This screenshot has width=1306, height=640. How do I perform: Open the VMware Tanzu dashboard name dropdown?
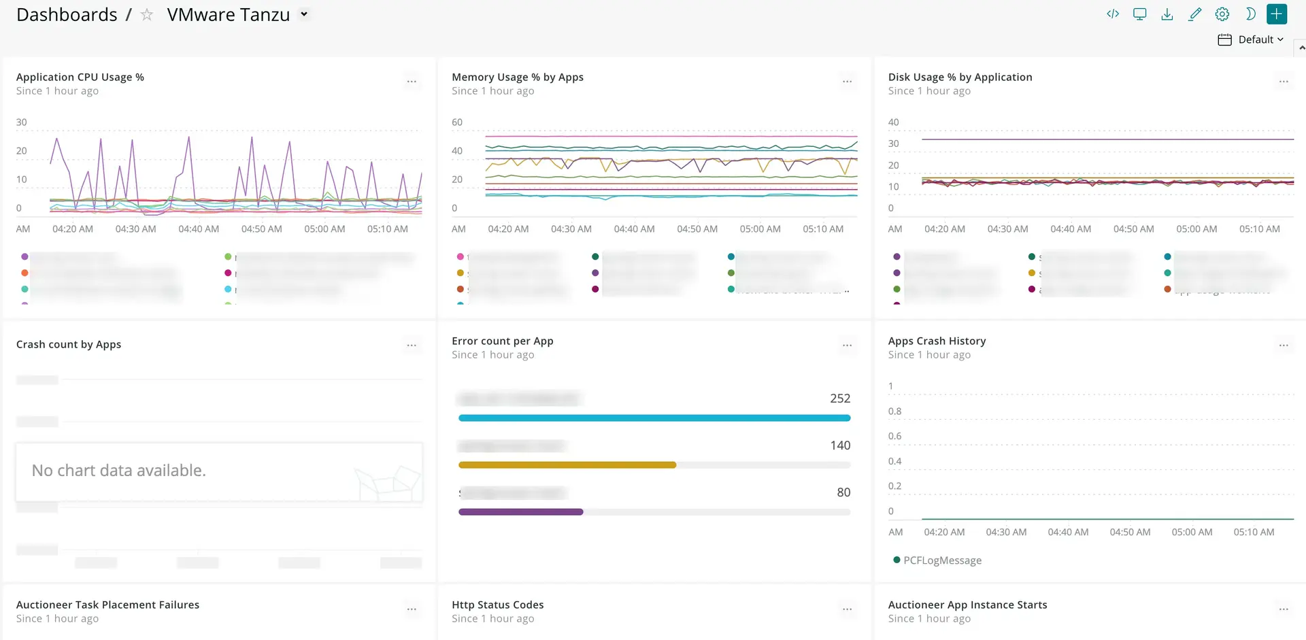[305, 14]
